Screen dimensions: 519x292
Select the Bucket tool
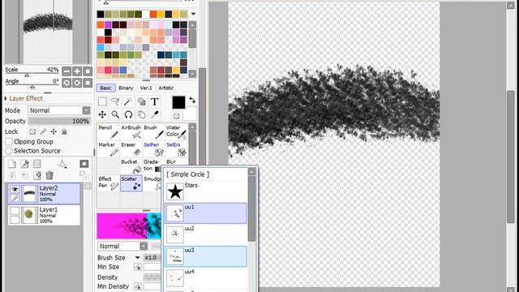131,165
